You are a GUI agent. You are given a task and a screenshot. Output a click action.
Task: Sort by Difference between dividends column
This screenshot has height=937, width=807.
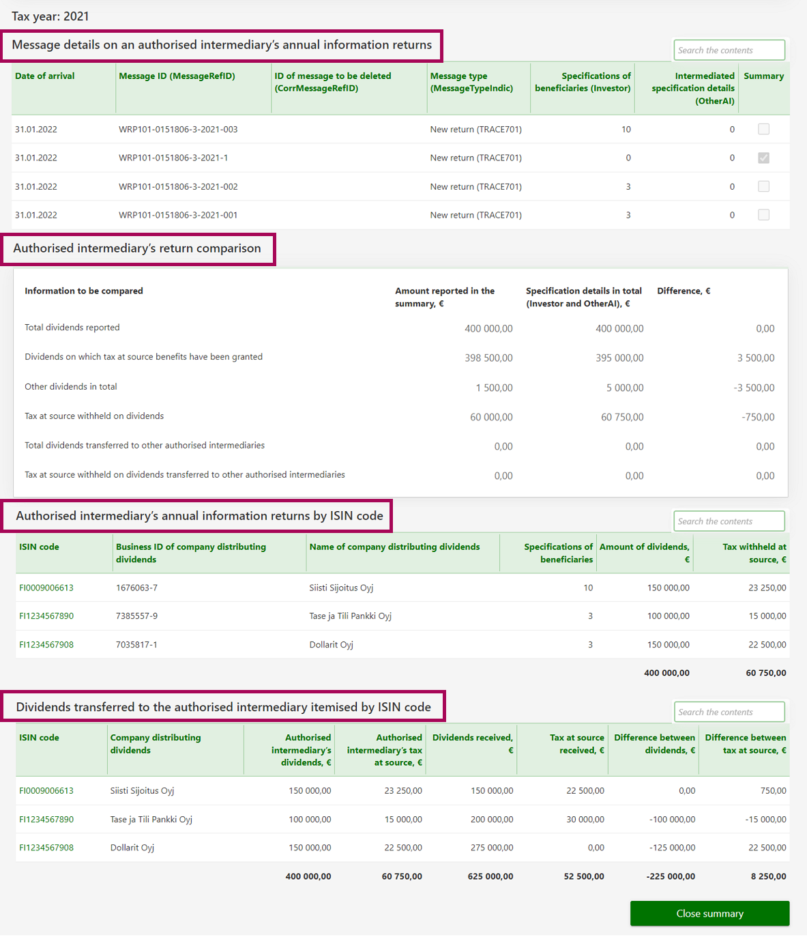(x=654, y=744)
